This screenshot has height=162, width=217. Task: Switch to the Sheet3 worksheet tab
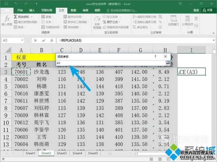[x=62, y=153]
